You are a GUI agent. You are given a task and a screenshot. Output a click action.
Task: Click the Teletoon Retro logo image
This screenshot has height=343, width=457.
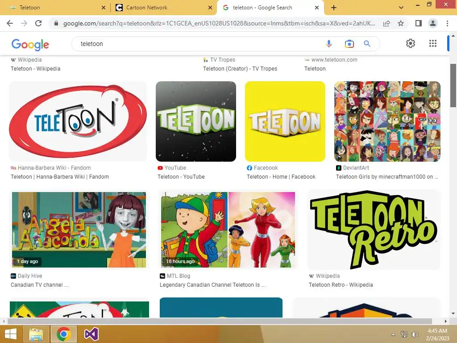pos(374,230)
